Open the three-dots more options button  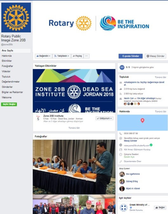click(x=86, y=56)
